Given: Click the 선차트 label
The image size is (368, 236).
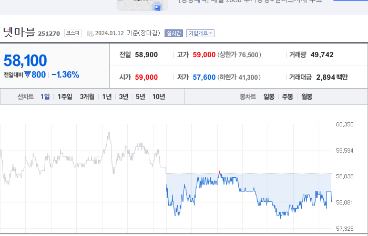Looking at the screenshot, I should pos(26,96).
